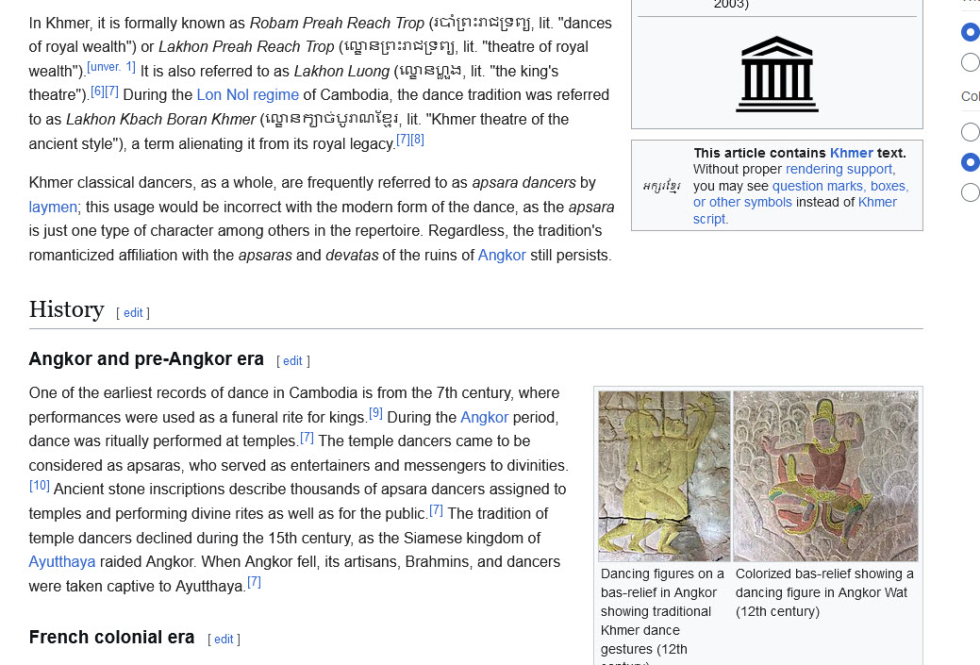Click the small Khmer script sample icon

(x=661, y=186)
